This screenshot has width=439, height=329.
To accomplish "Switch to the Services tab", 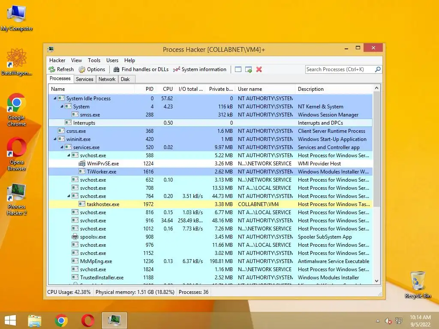I will pos(84,79).
